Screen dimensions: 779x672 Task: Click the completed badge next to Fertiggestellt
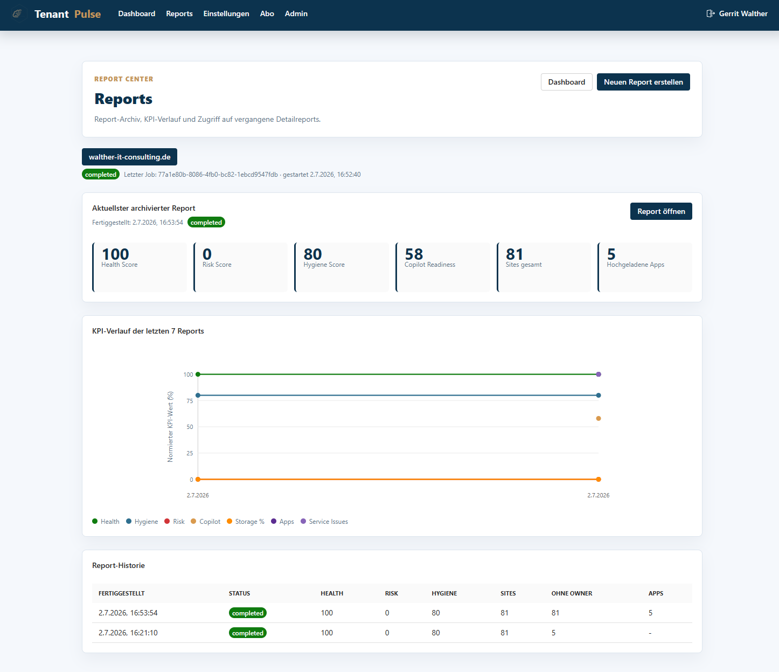206,223
